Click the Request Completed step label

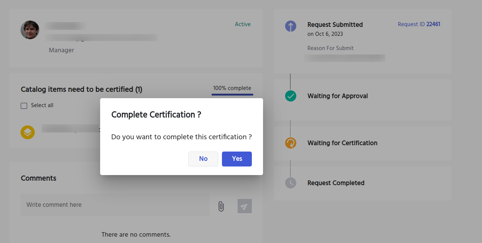(336, 183)
